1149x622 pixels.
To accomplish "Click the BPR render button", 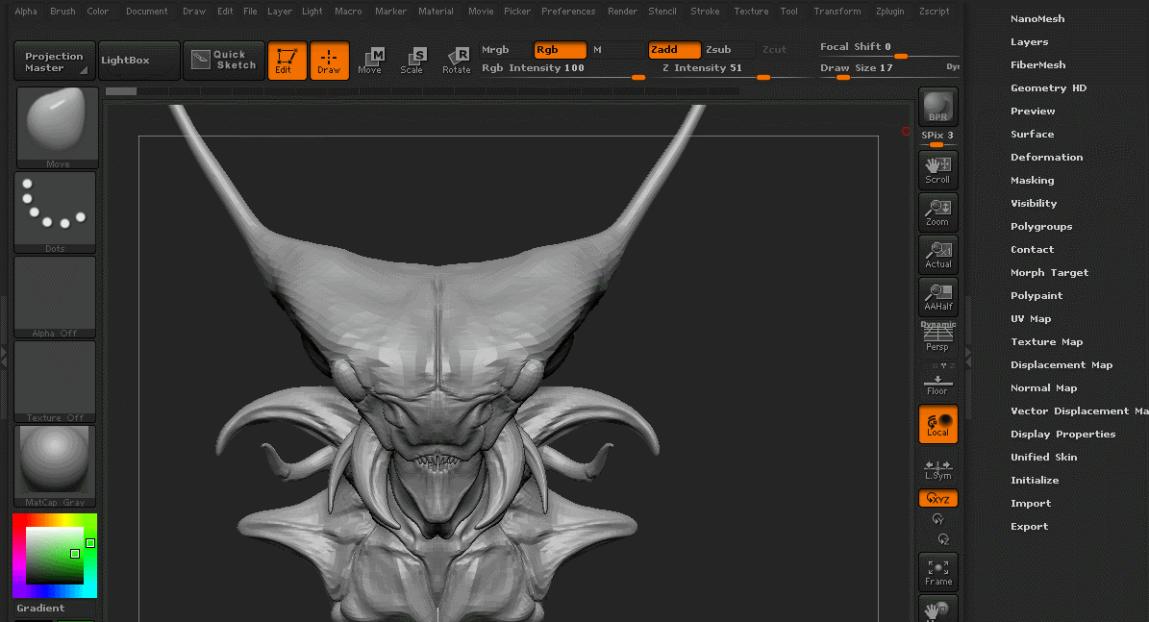I will 938,107.
